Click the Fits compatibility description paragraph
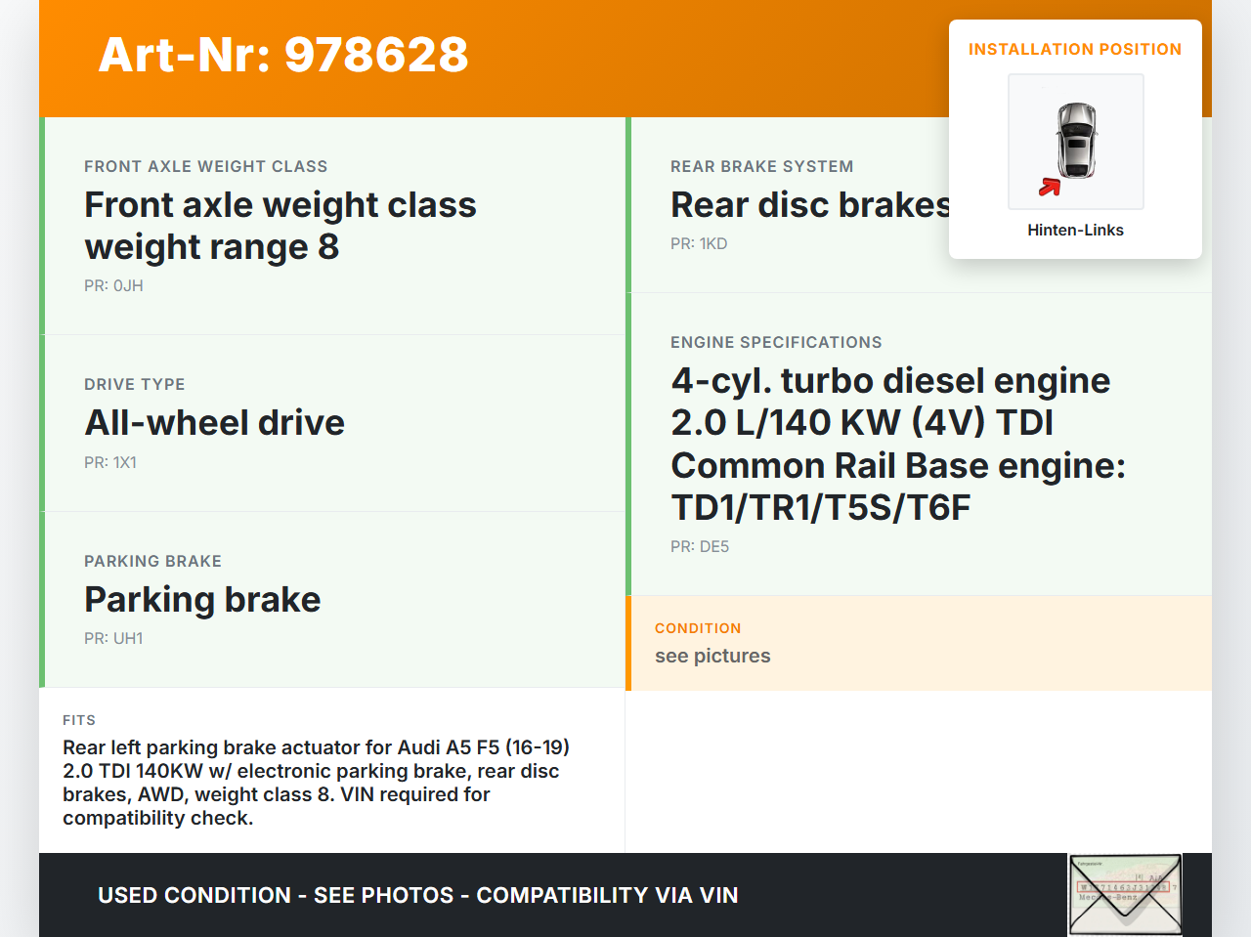The width and height of the screenshot is (1251, 937). (x=316, y=783)
